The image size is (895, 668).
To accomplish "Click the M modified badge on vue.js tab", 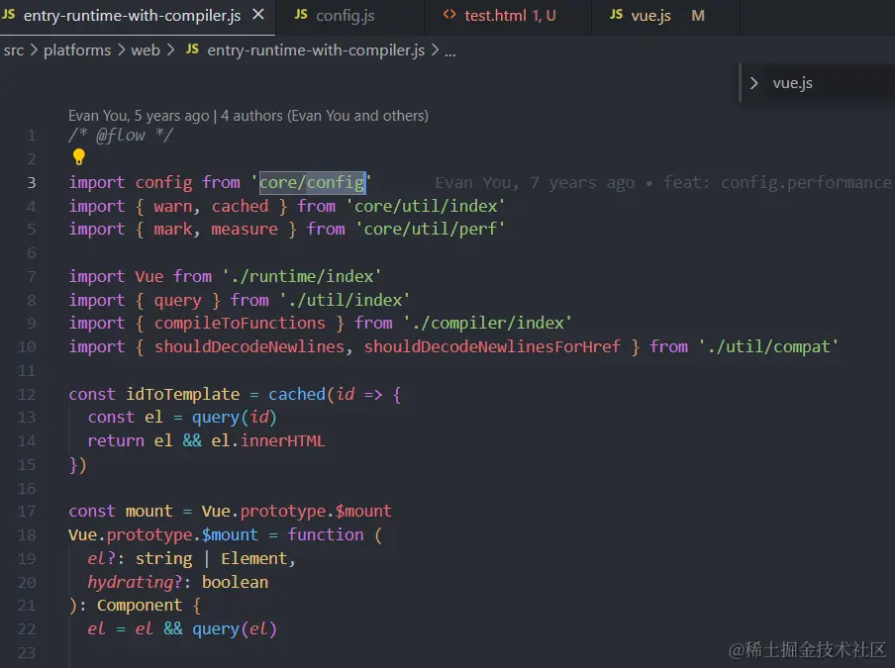I will click(698, 16).
